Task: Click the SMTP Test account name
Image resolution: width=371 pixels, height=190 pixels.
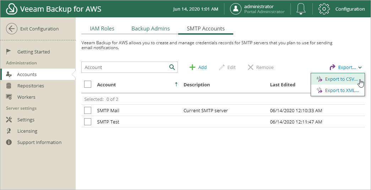Action: click(108, 122)
